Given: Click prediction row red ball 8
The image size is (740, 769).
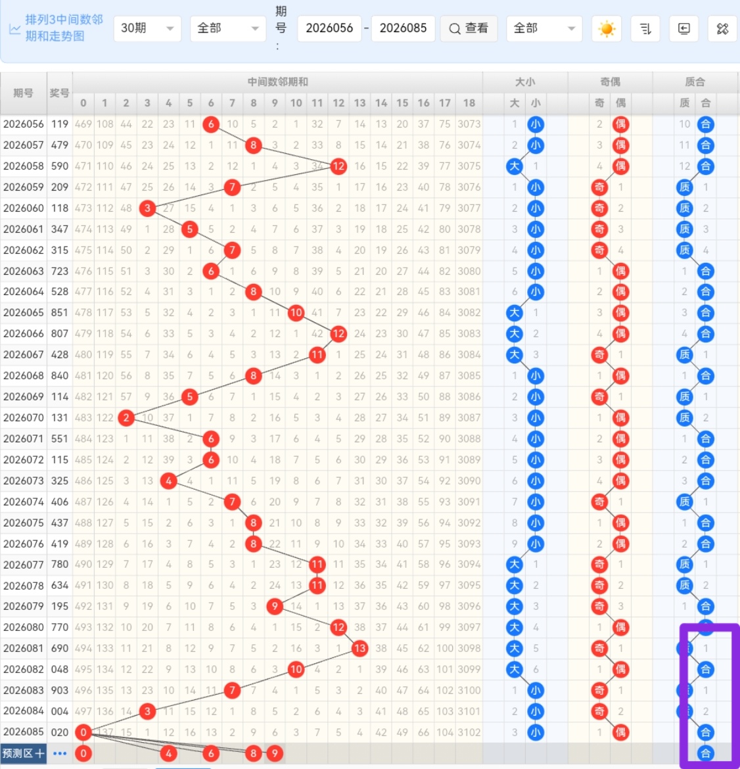Looking at the screenshot, I should click(x=254, y=753).
